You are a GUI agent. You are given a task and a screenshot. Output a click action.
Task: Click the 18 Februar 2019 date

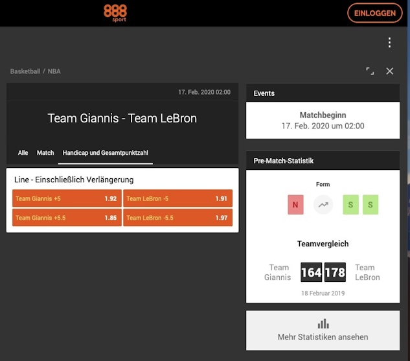pyautogui.click(x=323, y=293)
